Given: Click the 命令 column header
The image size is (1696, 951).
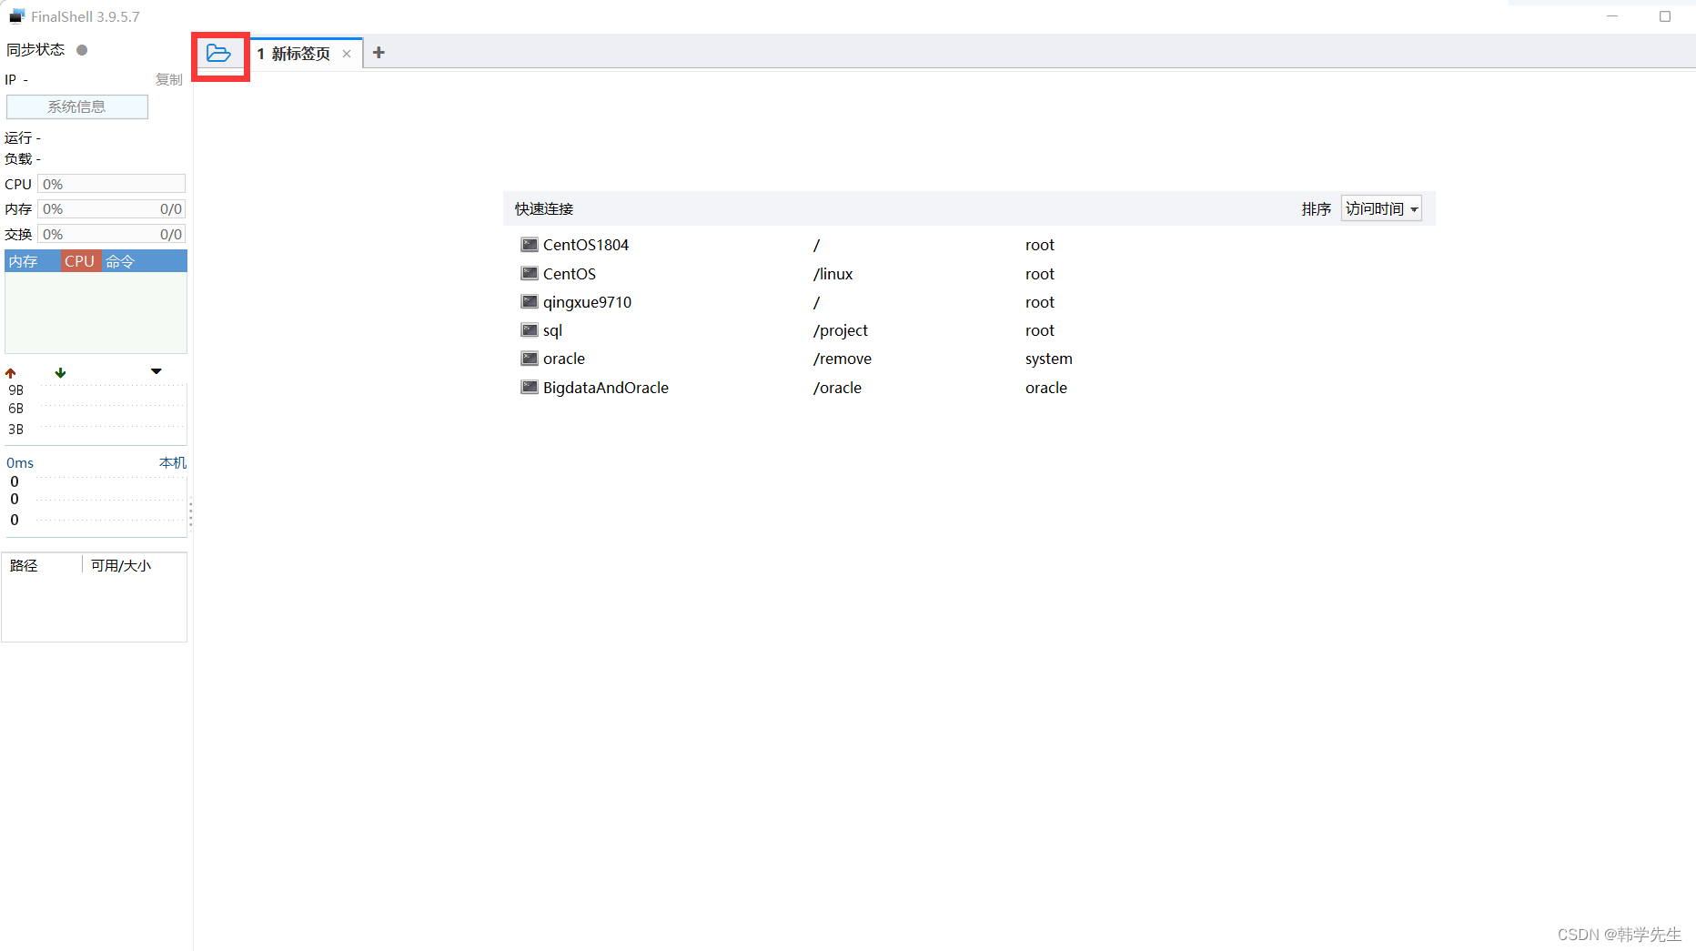Looking at the screenshot, I should click(x=144, y=261).
